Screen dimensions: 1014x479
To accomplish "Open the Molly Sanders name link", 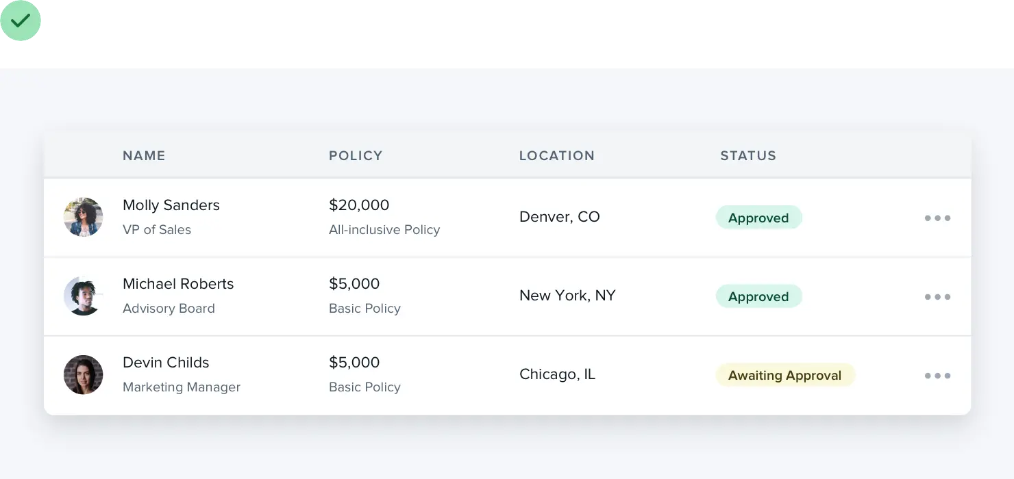I will click(171, 205).
